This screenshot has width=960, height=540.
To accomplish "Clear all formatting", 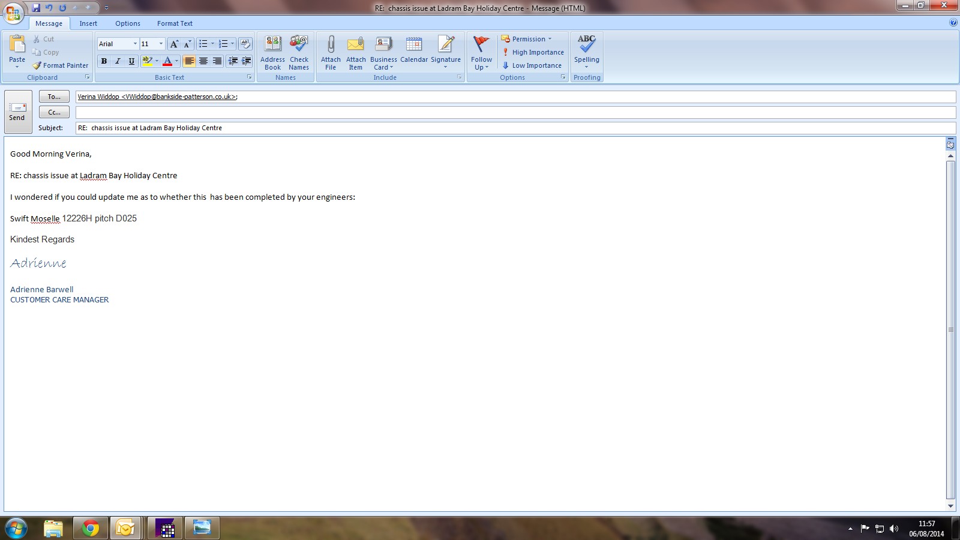I will (245, 44).
